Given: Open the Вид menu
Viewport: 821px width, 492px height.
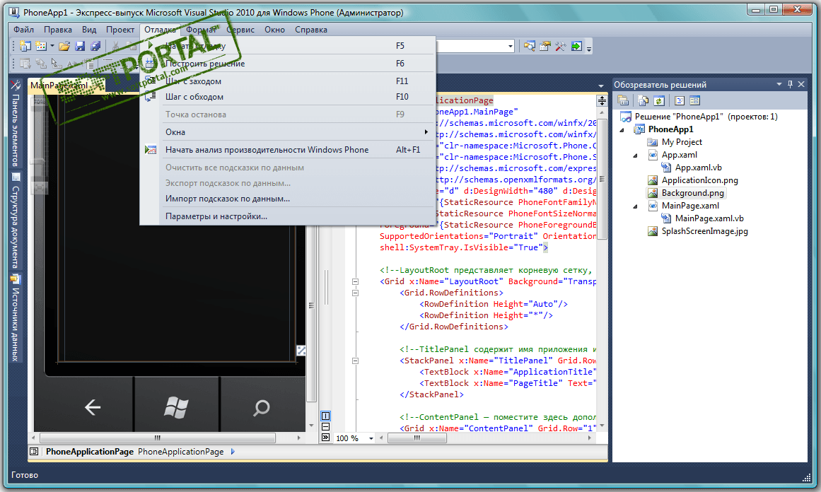Looking at the screenshot, I should click(x=89, y=30).
